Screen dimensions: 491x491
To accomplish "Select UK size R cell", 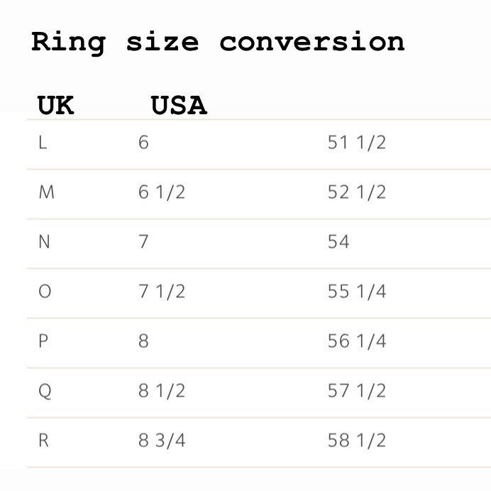I will (43, 441).
